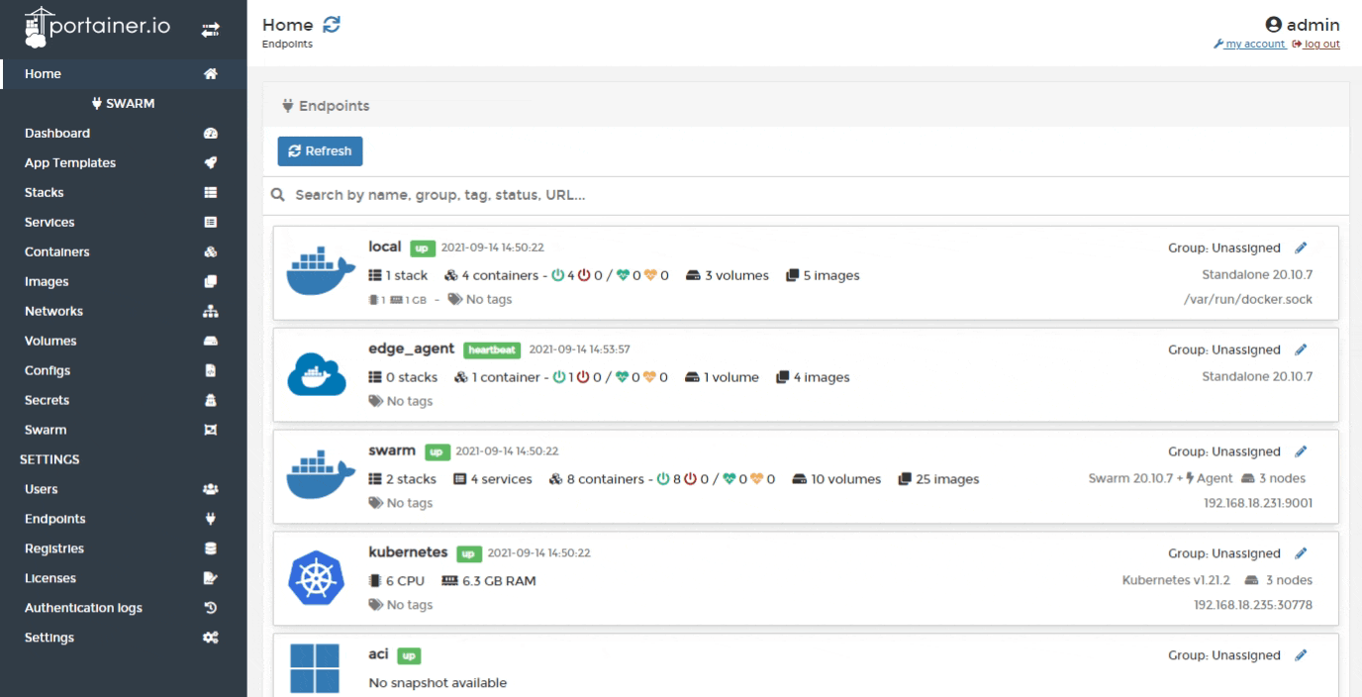Open the local endpoint by its name
The height and width of the screenshot is (697, 1362).
click(384, 247)
